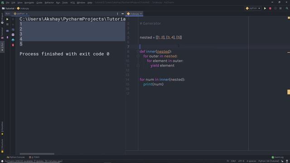Toggle soft-wrap in the Run console
This screenshot has height=163, width=290.
(x=13, y=29)
